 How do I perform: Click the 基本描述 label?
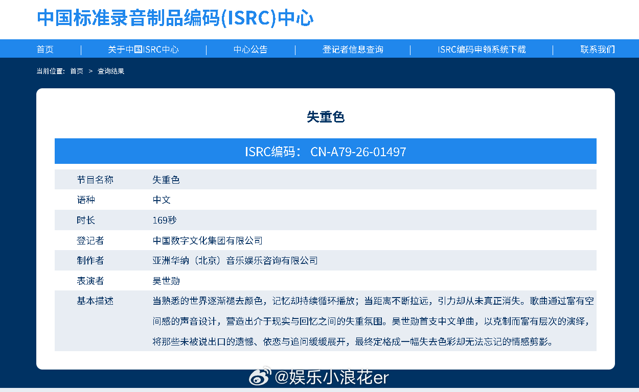tap(95, 301)
